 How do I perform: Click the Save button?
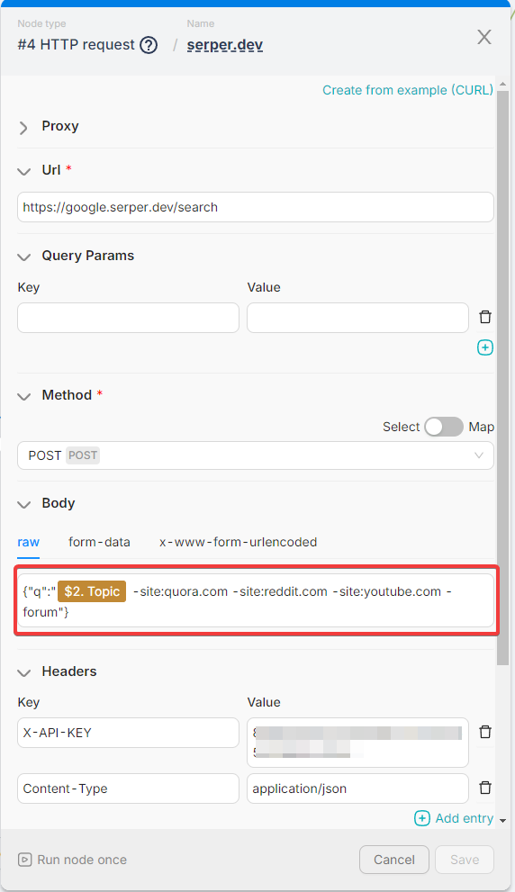465,860
